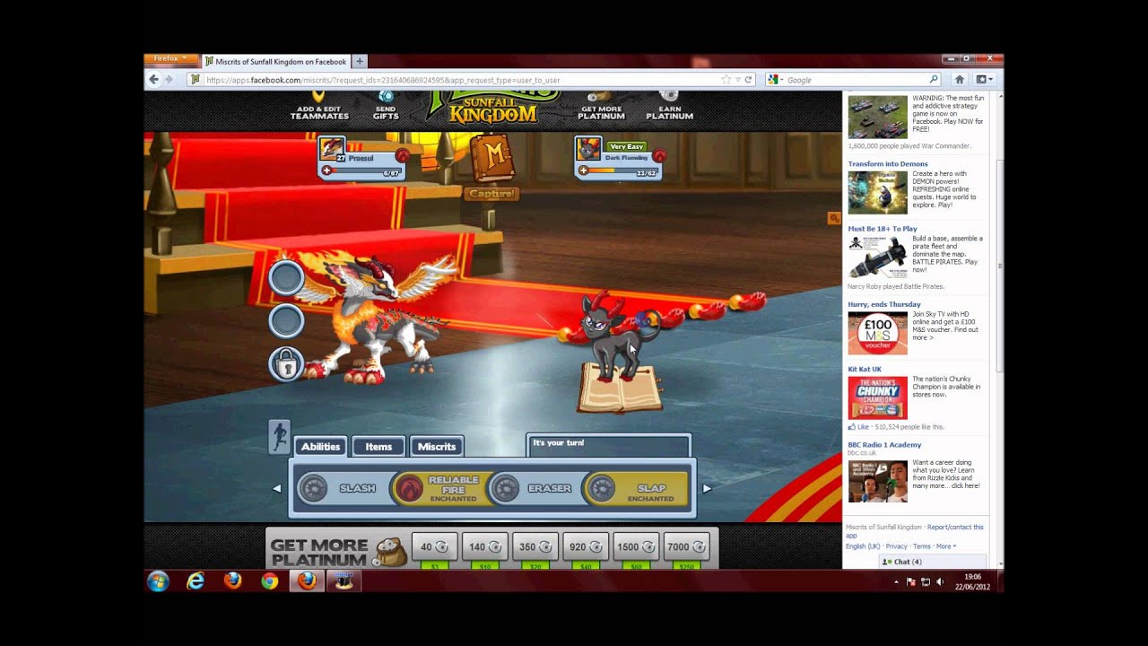Viewport: 1148px width, 646px height.
Task: Click Dark Flameling's portrait avatar
Action: tap(588, 149)
